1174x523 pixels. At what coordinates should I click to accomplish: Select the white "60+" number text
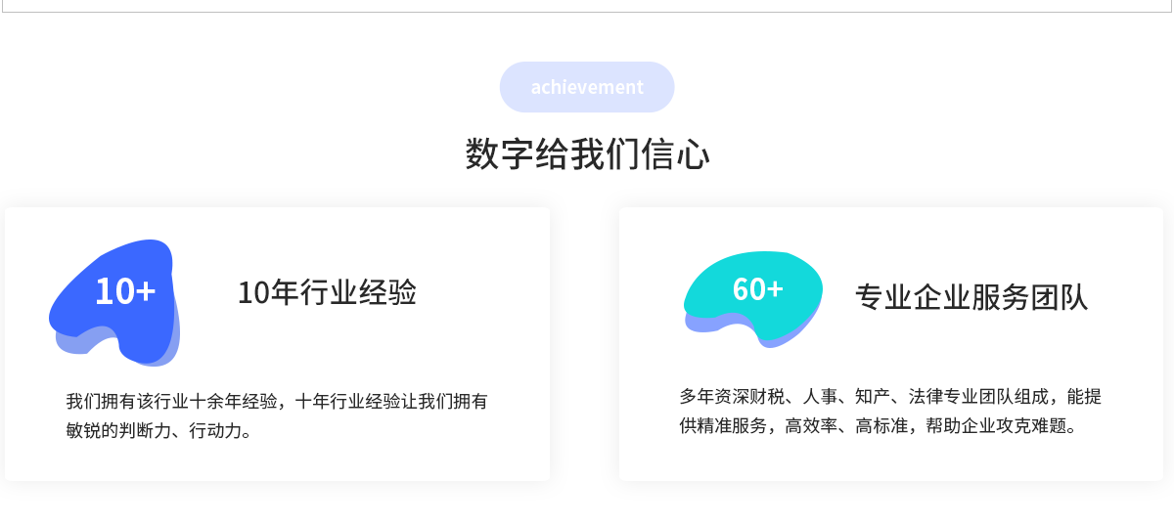(758, 289)
